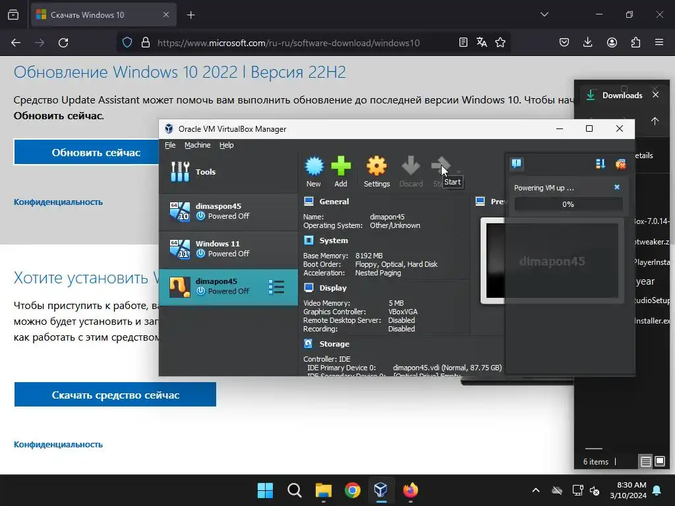This screenshot has height=506, width=675.
Task: Open Конфиденциальность link under Обновить сейчас
Action: 58,202
